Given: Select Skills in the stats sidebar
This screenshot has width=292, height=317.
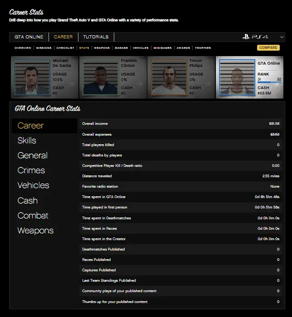Looking at the screenshot, I should coord(27,141).
